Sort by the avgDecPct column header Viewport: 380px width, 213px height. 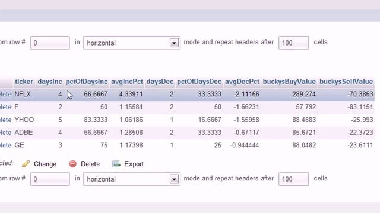[x=242, y=82]
